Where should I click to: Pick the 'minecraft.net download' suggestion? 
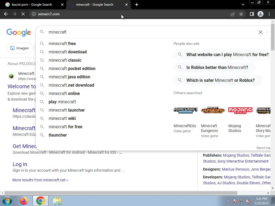pyautogui.click(x=71, y=85)
